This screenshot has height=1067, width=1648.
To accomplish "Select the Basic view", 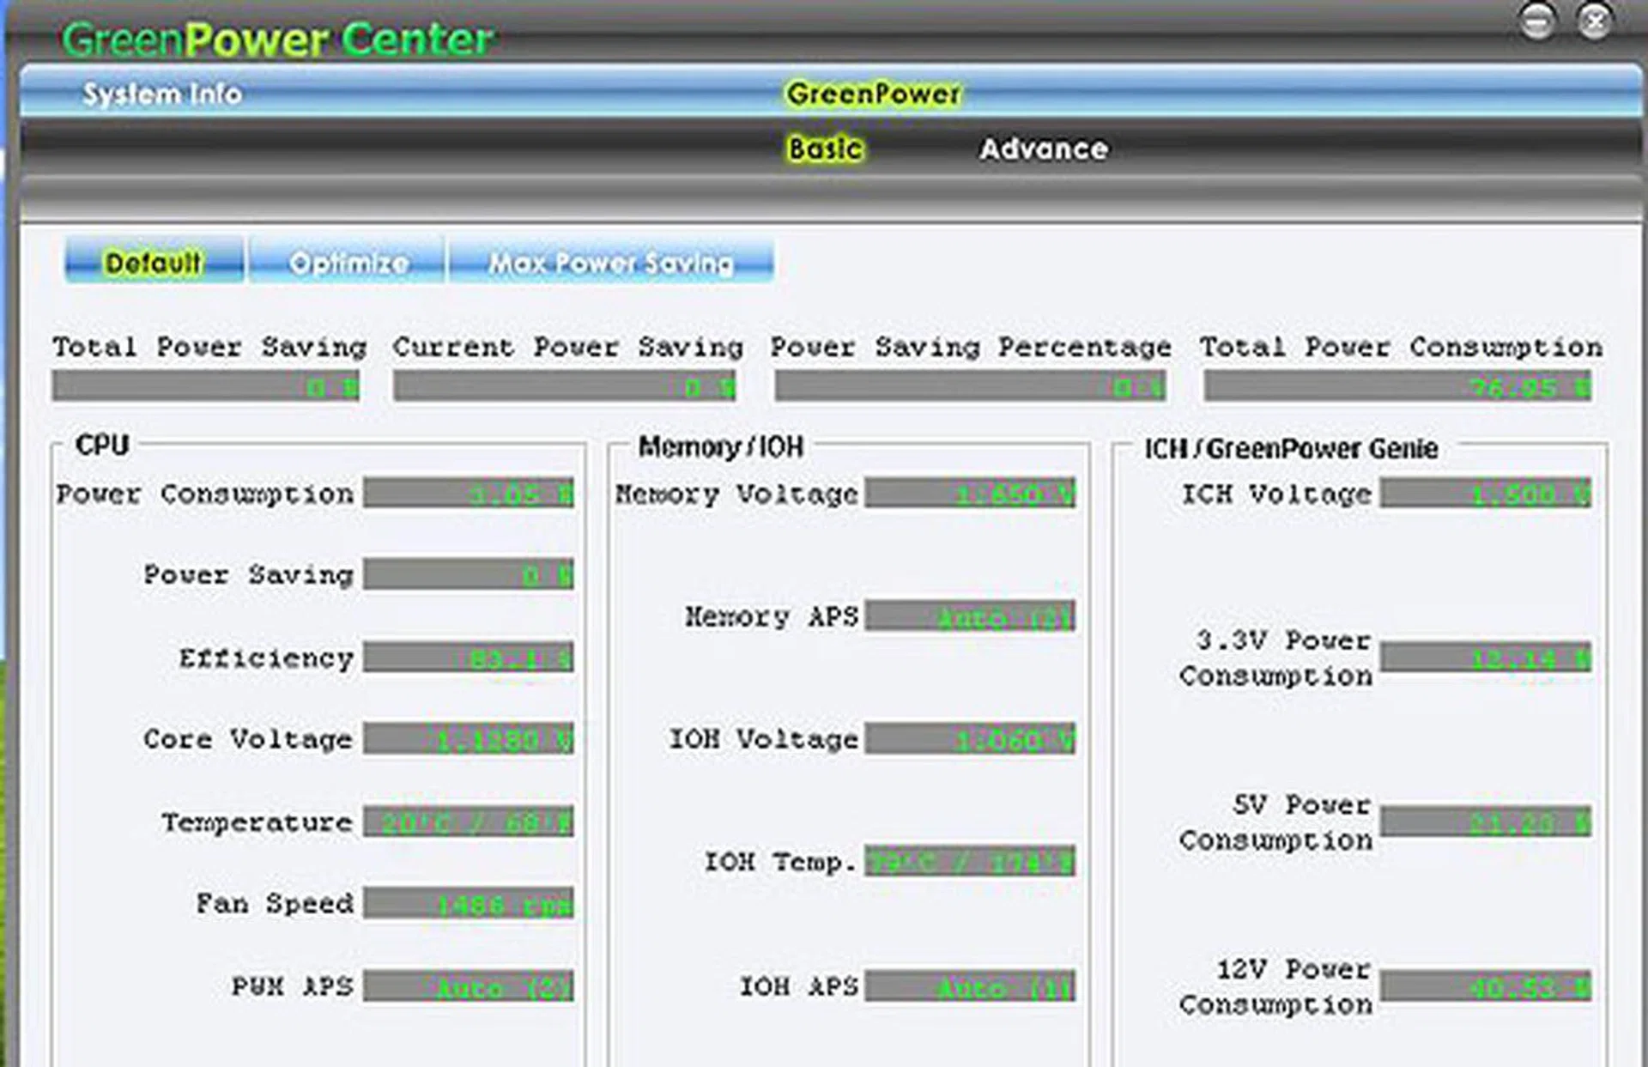I will point(824,148).
